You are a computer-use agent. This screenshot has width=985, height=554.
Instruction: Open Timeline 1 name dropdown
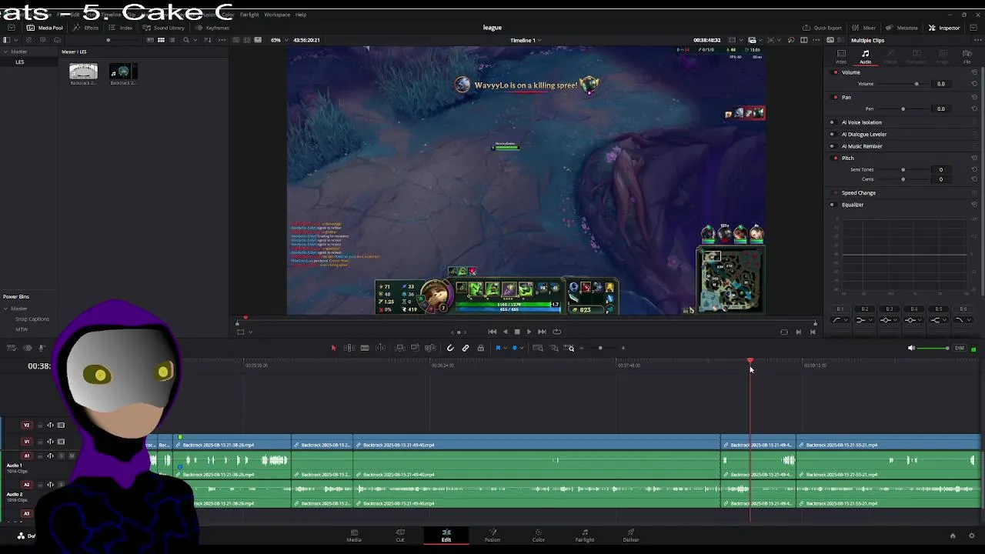pyautogui.click(x=526, y=40)
